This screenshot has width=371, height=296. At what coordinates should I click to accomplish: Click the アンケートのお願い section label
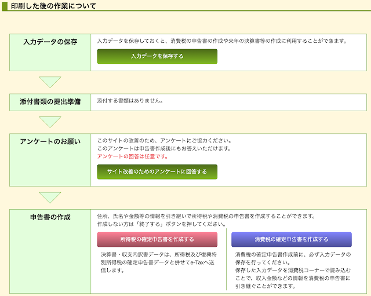(50, 141)
